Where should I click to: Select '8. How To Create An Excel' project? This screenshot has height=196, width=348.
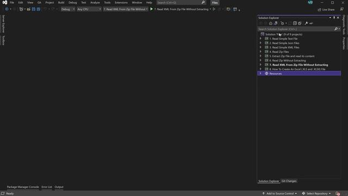coord(297,69)
